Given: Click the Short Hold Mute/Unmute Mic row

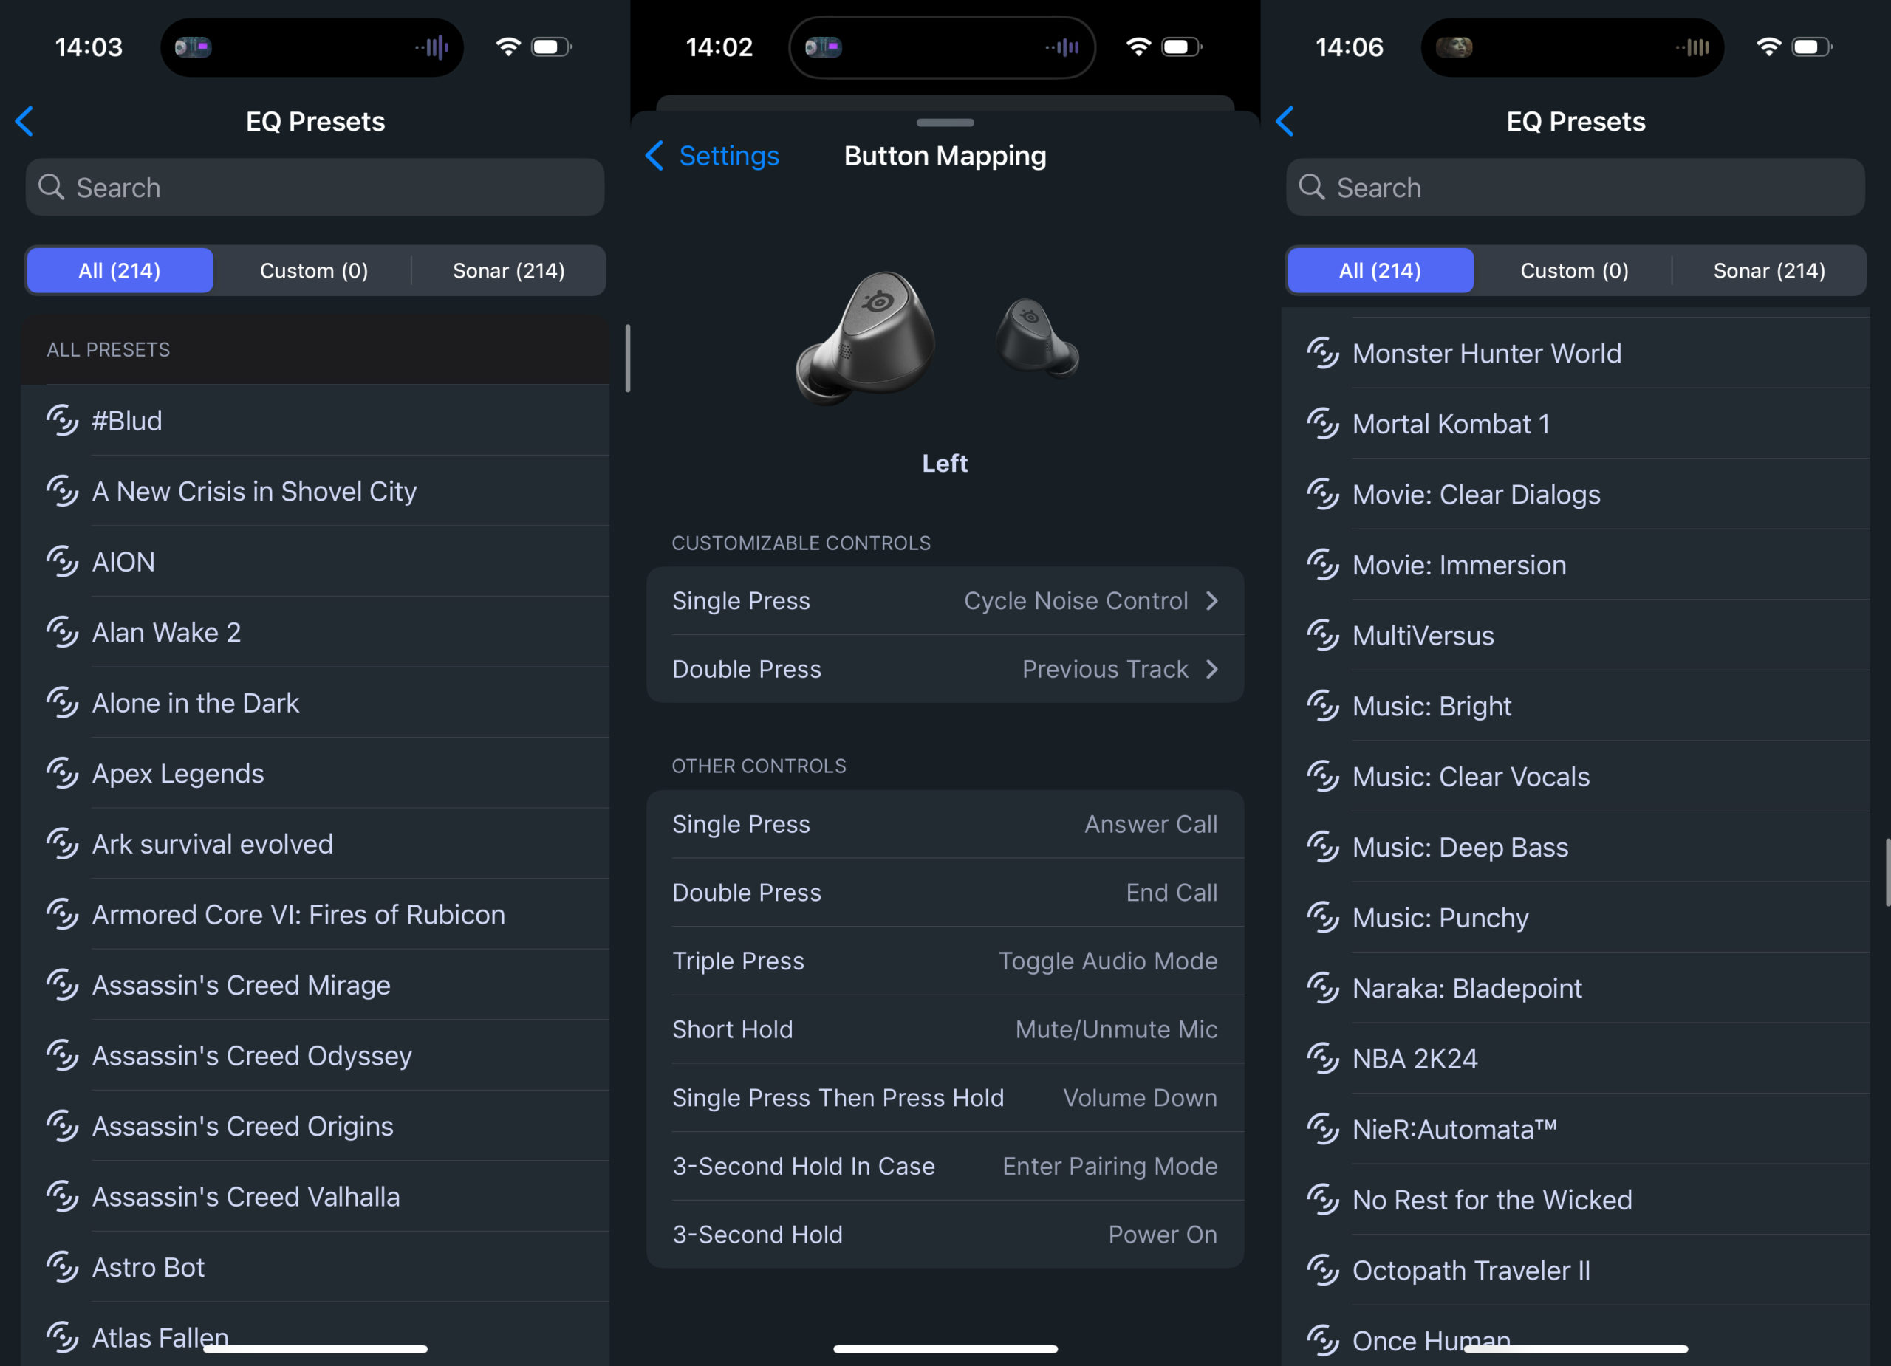Looking at the screenshot, I should (945, 1029).
